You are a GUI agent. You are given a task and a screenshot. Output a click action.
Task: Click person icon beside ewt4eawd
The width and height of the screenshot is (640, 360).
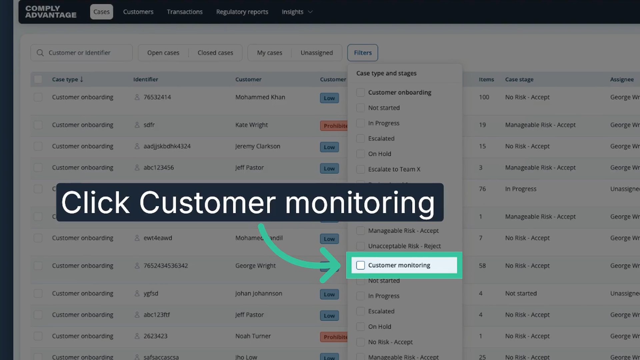click(137, 238)
